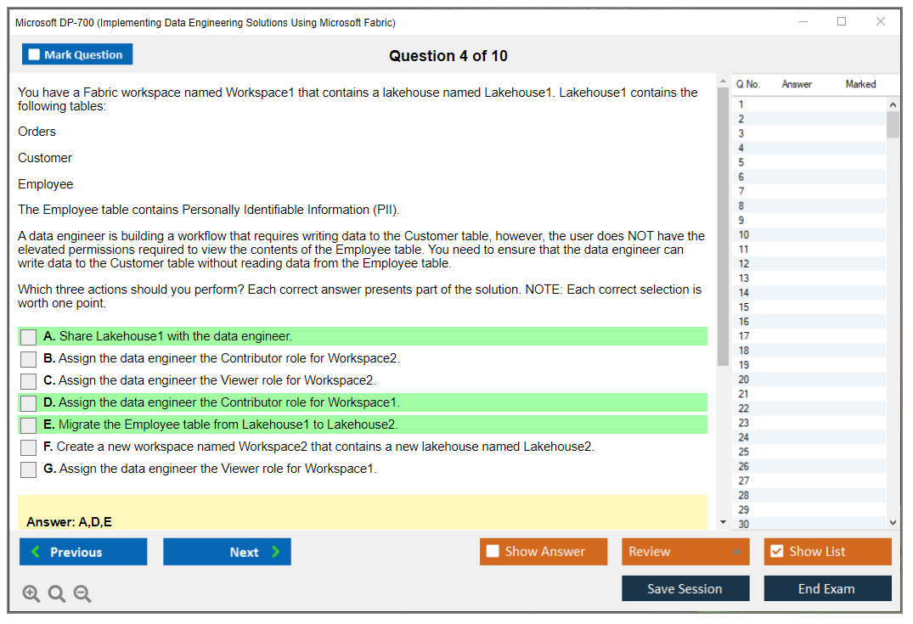Collapse the Review dropdown panel
Image resolution: width=913 pixels, height=624 pixels.
tap(739, 551)
